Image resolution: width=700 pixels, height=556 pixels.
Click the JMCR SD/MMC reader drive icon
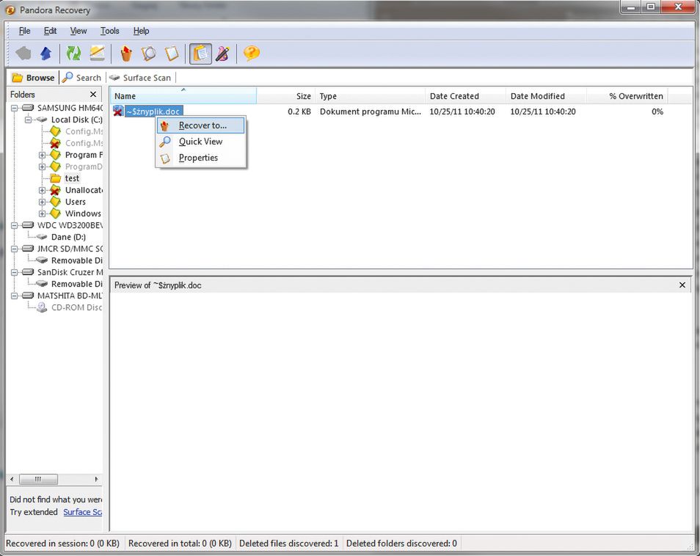point(28,249)
